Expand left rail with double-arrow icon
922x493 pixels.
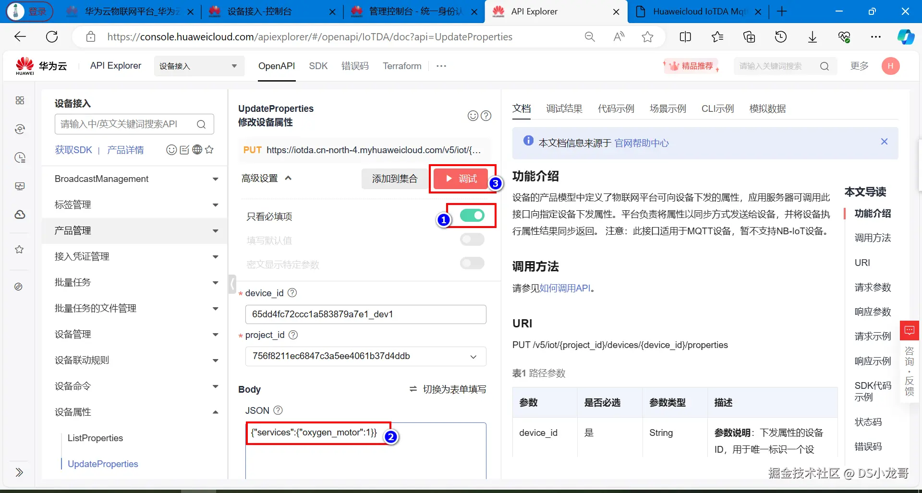click(19, 472)
